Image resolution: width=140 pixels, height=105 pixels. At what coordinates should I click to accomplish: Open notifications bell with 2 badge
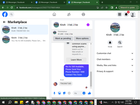click(126, 14)
